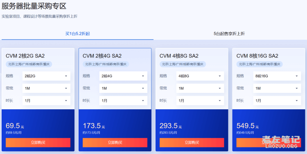Open duration dropdown in CVM 2核2G card
The image size is (307, 154).
coord(46,101)
